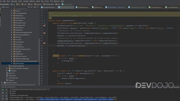Image resolution: width=180 pixels, height=101 pixels.
Task: Switch to Comparator.java tab
Action: coord(156,7)
